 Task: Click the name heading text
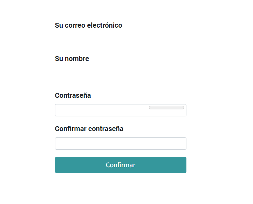(x=72, y=59)
